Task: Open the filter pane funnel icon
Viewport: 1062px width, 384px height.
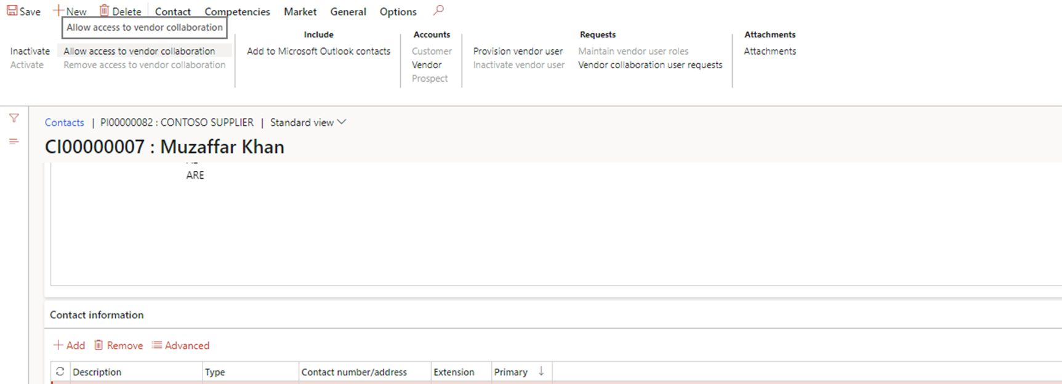Action: [14, 118]
